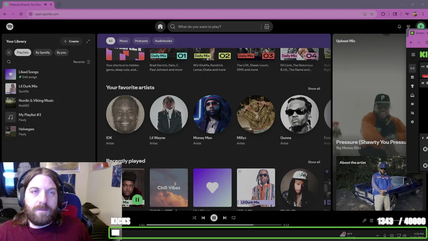The width and height of the screenshot is (428, 241).
Task: Reload the Spotify browser page
Action: (x=21, y=14)
